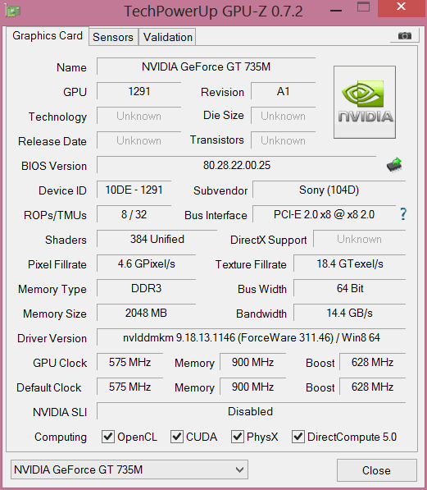
Task: Click the camera screenshot icon
Action: click(x=405, y=35)
